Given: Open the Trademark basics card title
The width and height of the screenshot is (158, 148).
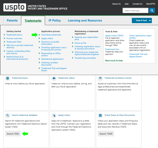Looking at the screenshot, I should pos(20,78).
